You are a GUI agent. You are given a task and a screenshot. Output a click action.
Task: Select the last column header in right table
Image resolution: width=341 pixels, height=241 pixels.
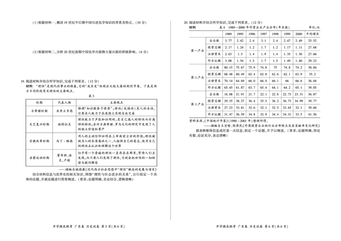pyautogui.click(x=313, y=33)
